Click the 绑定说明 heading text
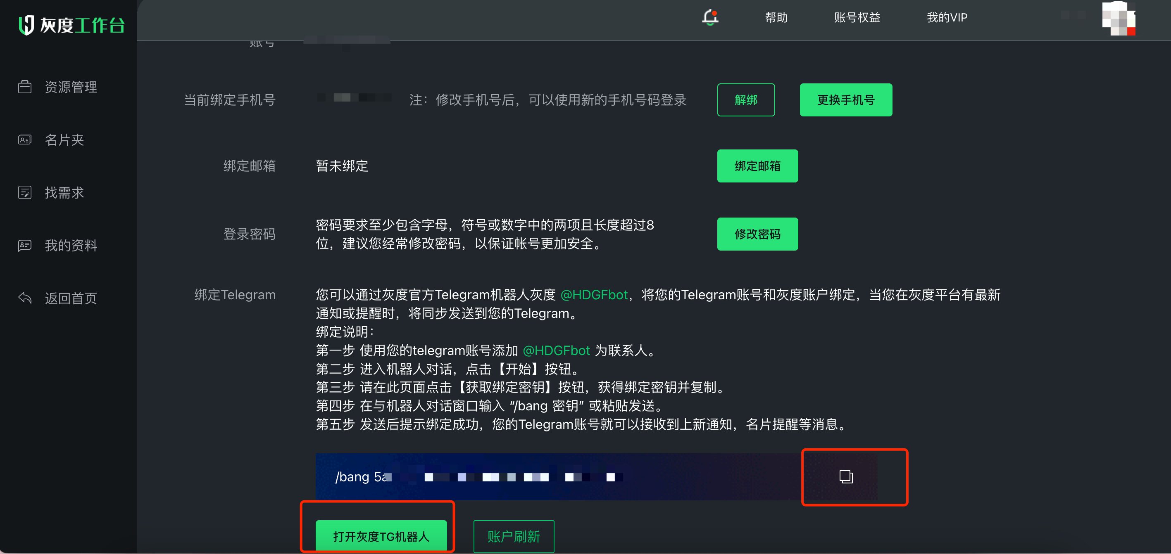The image size is (1171, 554). (345, 332)
